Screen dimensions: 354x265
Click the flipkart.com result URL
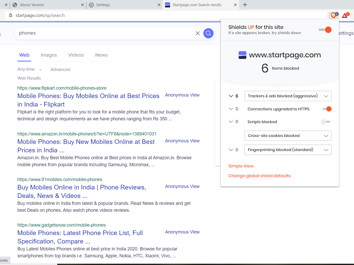(62, 88)
